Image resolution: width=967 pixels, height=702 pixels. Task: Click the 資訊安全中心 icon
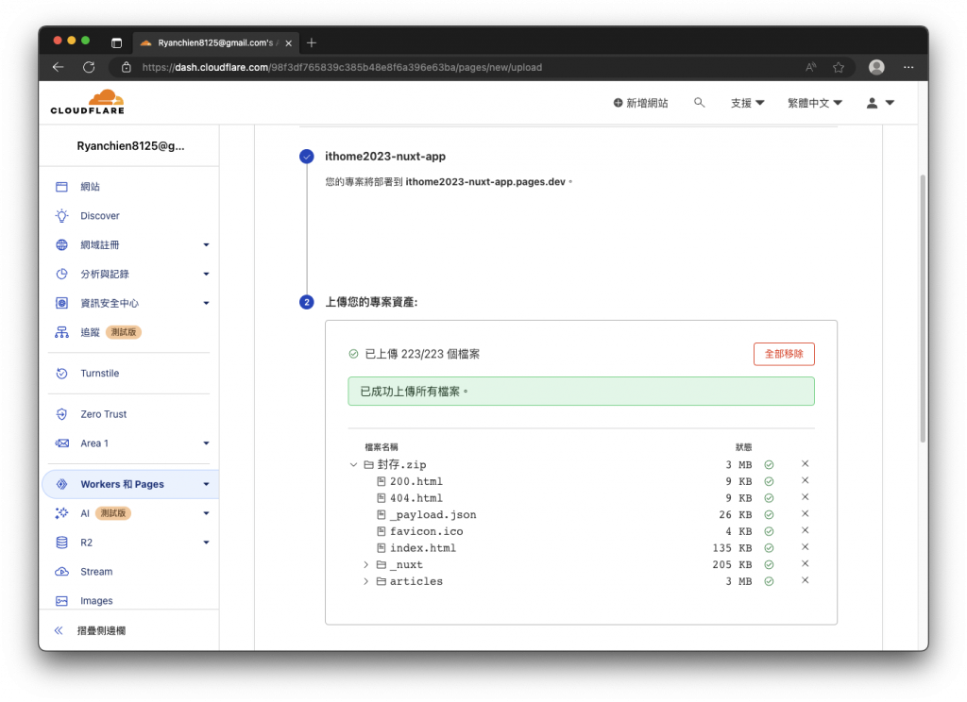tap(61, 303)
